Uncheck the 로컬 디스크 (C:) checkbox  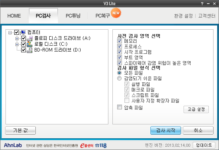23,44
